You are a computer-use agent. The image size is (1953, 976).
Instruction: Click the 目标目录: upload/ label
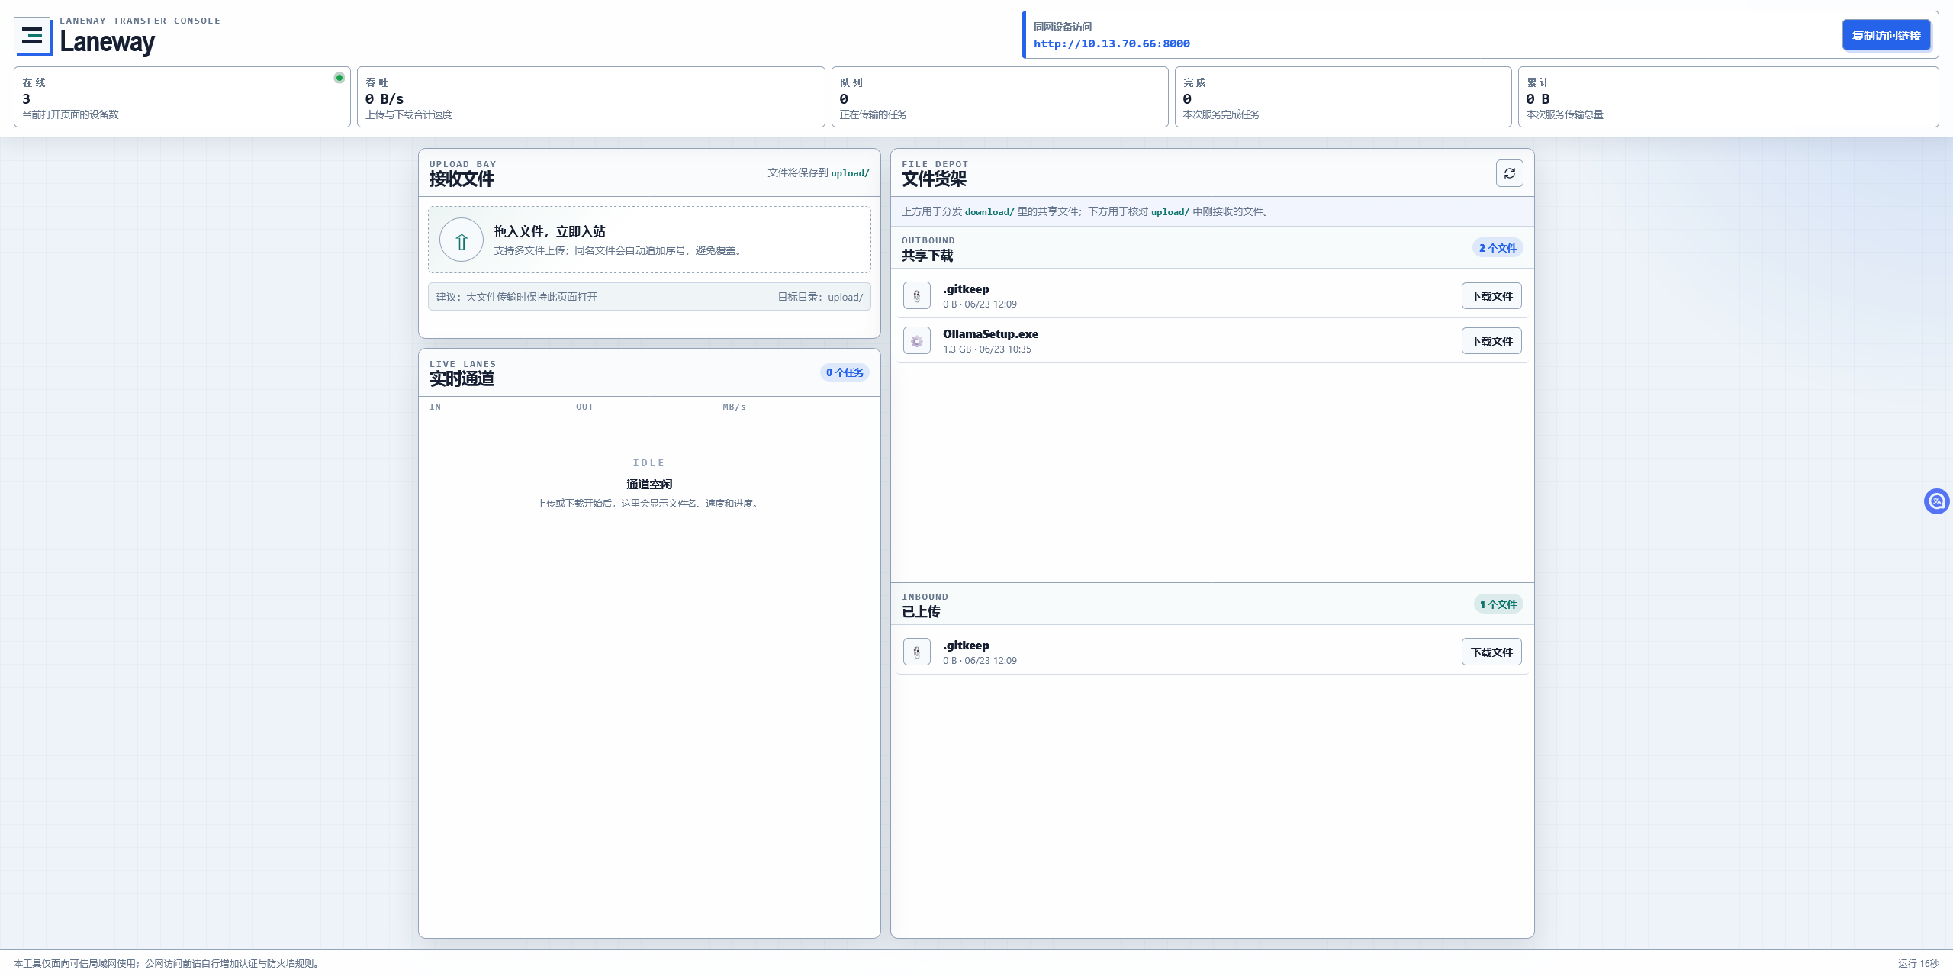coord(820,297)
